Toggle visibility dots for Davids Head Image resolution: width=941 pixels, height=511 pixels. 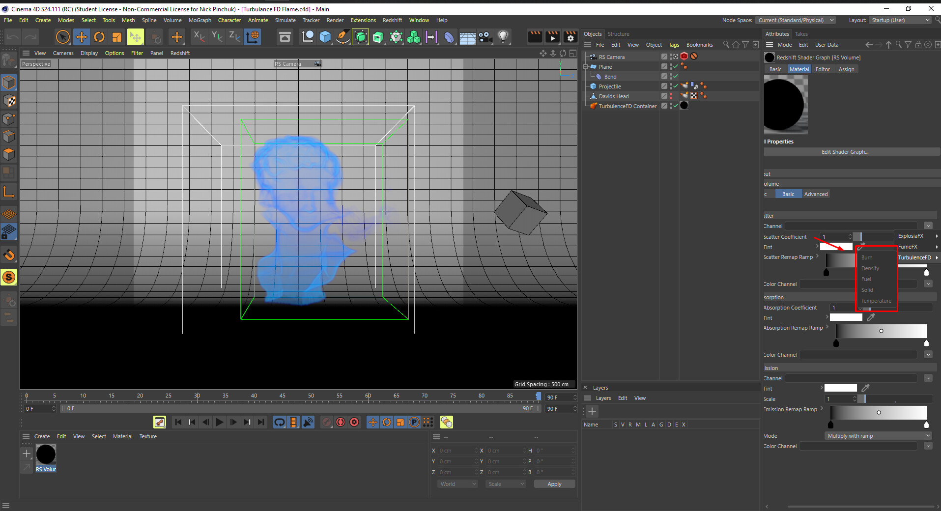(x=671, y=96)
